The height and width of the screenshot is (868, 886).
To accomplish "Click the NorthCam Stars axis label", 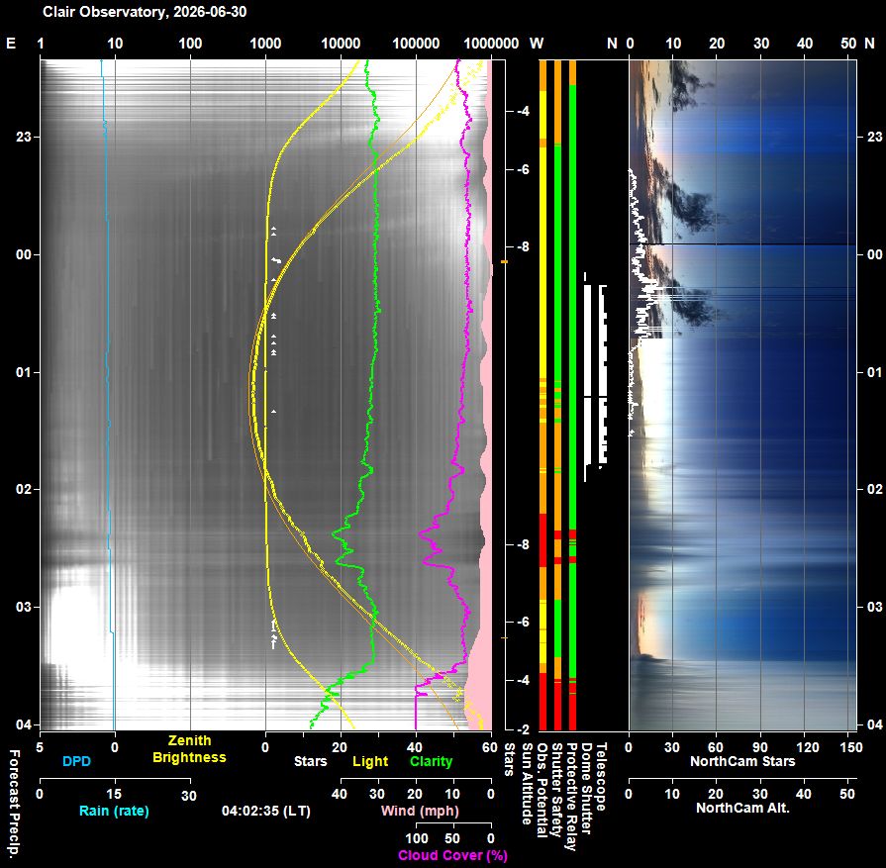I will 742,761.
